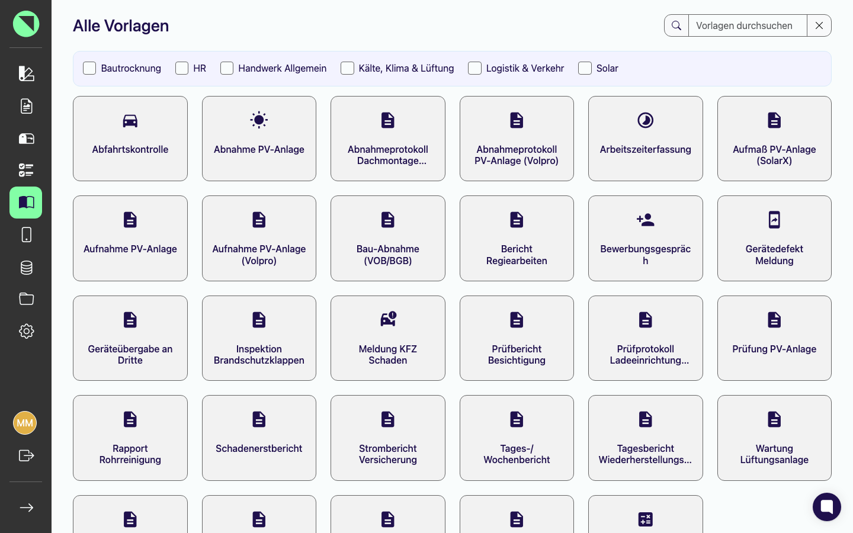Open the MM user avatar
The width and height of the screenshot is (853, 533).
[x=25, y=423]
